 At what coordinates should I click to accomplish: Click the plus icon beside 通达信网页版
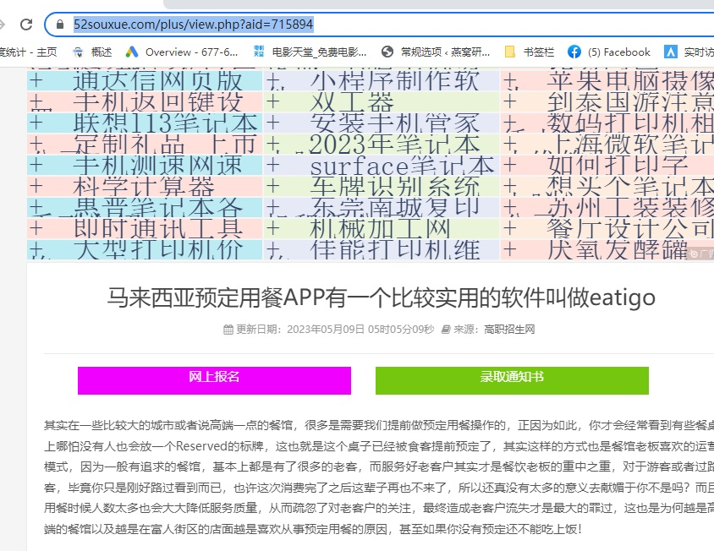point(36,81)
